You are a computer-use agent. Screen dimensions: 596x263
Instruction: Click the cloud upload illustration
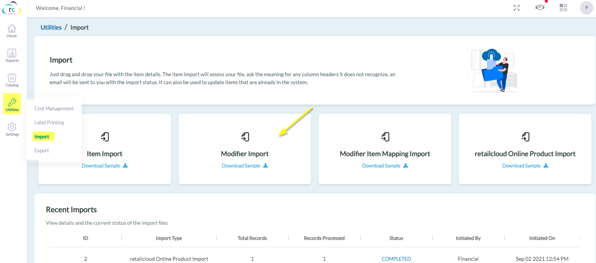[x=493, y=70]
